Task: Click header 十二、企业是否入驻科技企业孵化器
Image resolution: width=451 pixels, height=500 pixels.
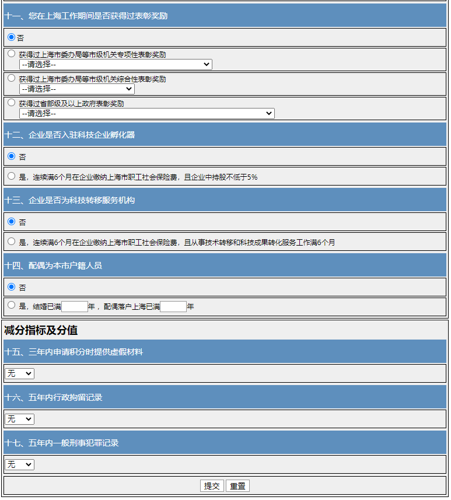Action: coord(225,135)
